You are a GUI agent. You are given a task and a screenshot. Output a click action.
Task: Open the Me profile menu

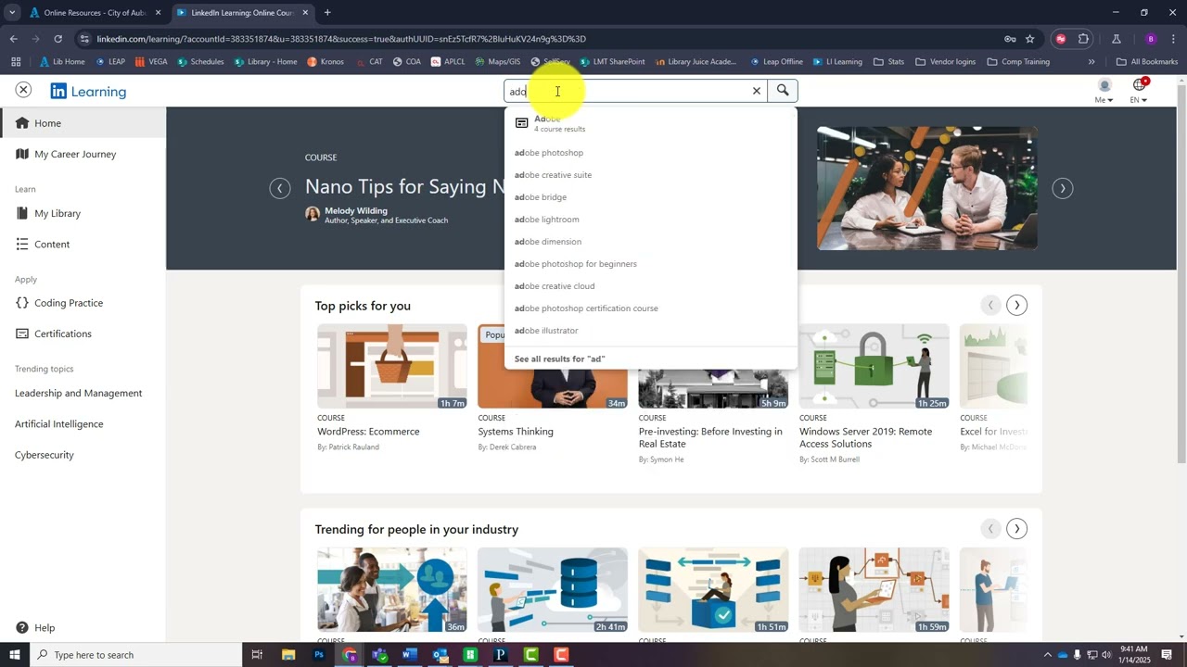pos(1104,91)
